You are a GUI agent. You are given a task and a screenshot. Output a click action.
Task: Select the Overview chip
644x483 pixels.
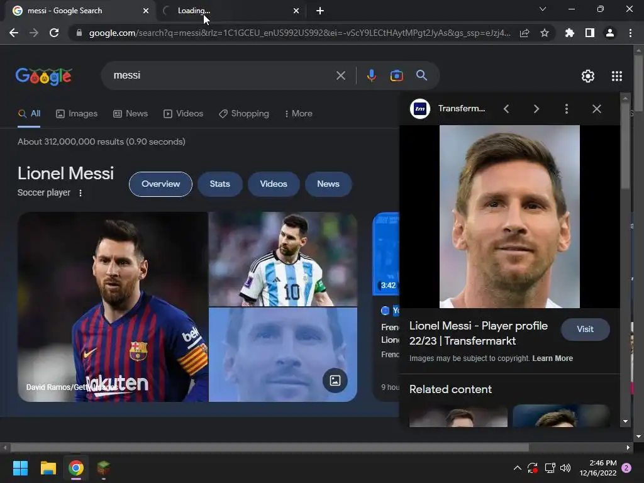(x=160, y=184)
